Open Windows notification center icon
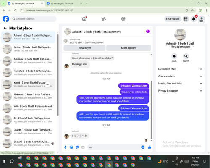The image size is (210, 168). click(205, 161)
